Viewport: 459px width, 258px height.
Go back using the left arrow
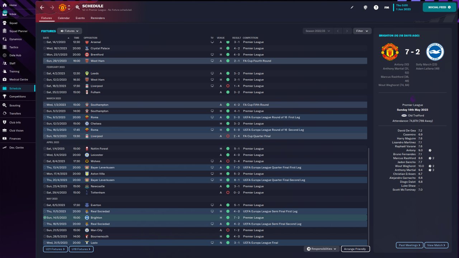pos(42,7)
